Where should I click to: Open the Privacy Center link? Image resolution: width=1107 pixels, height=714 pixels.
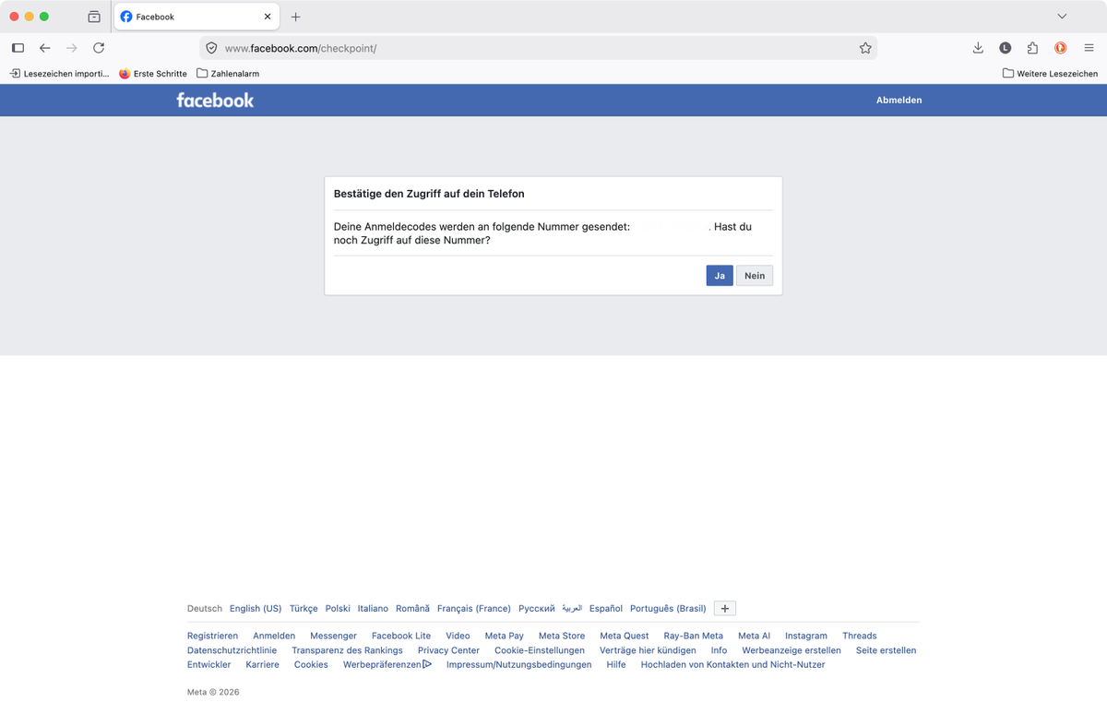pos(448,650)
